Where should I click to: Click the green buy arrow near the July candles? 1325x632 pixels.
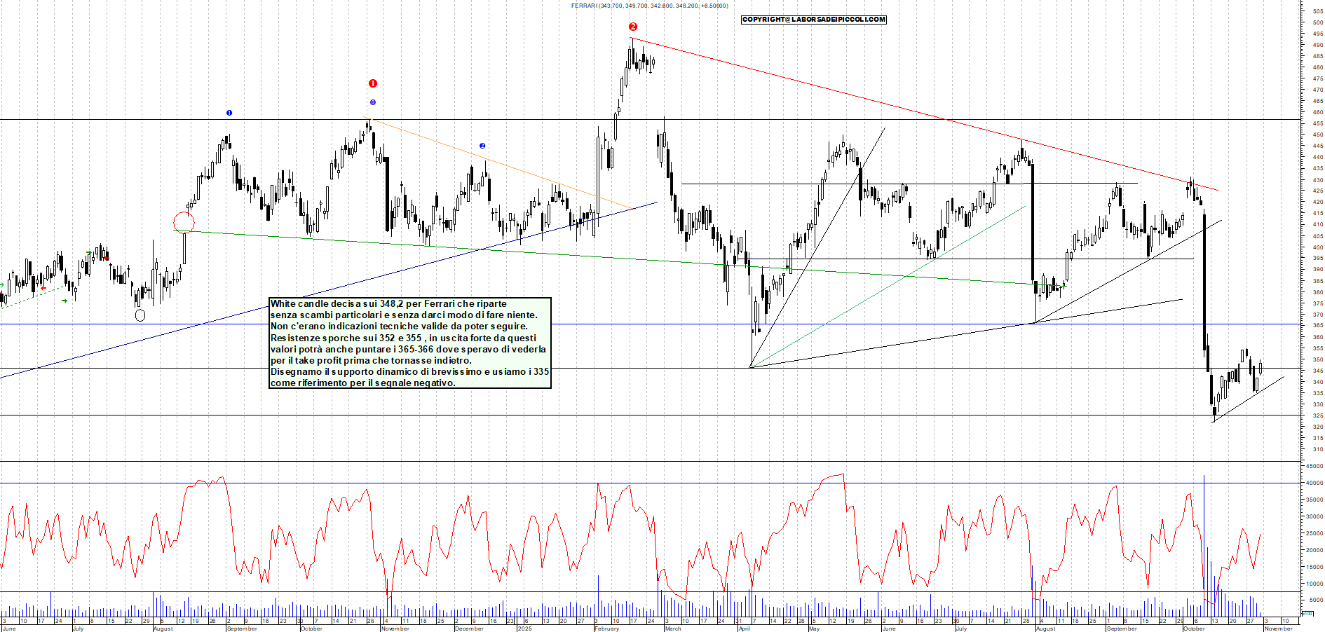[x=89, y=252]
